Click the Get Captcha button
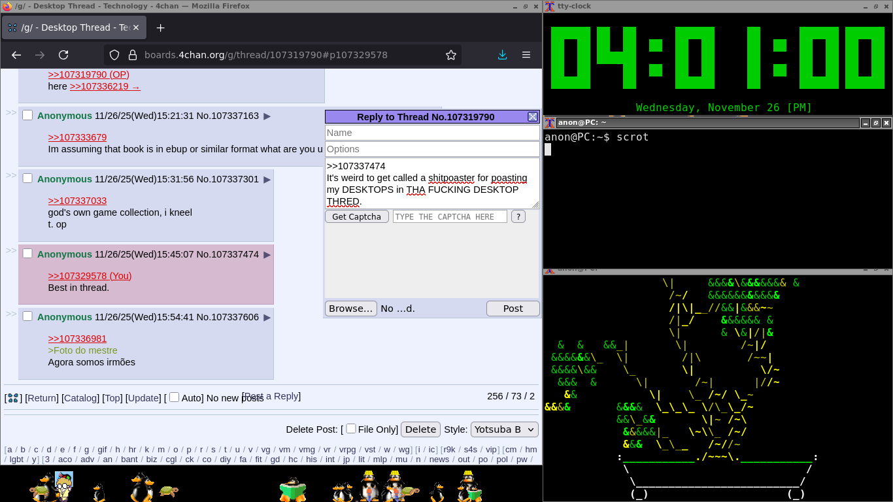The width and height of the screenshot is (893, 502). pos(357,216)
